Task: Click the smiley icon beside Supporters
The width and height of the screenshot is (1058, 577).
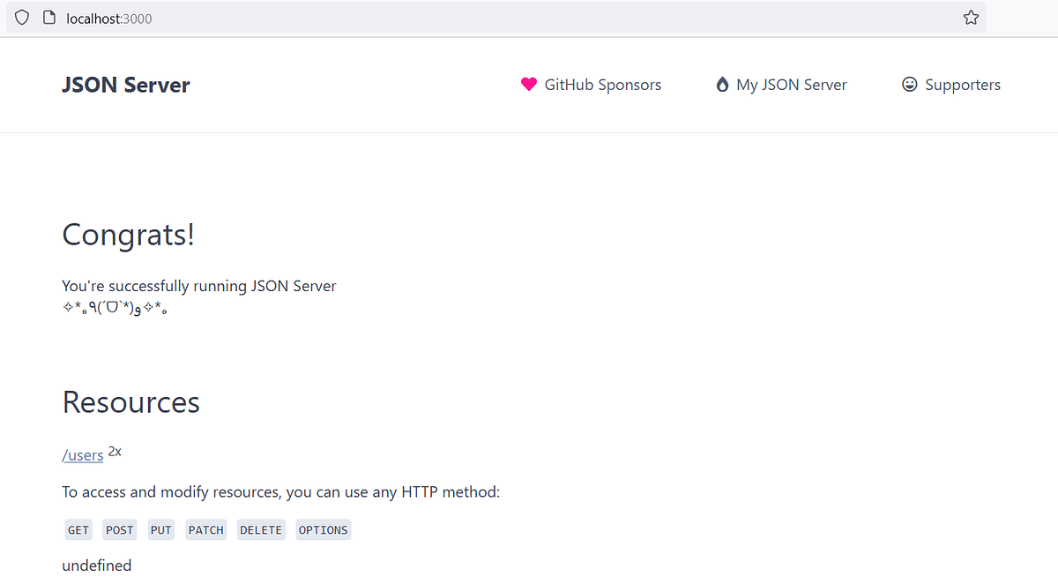Action: point(910,84)
